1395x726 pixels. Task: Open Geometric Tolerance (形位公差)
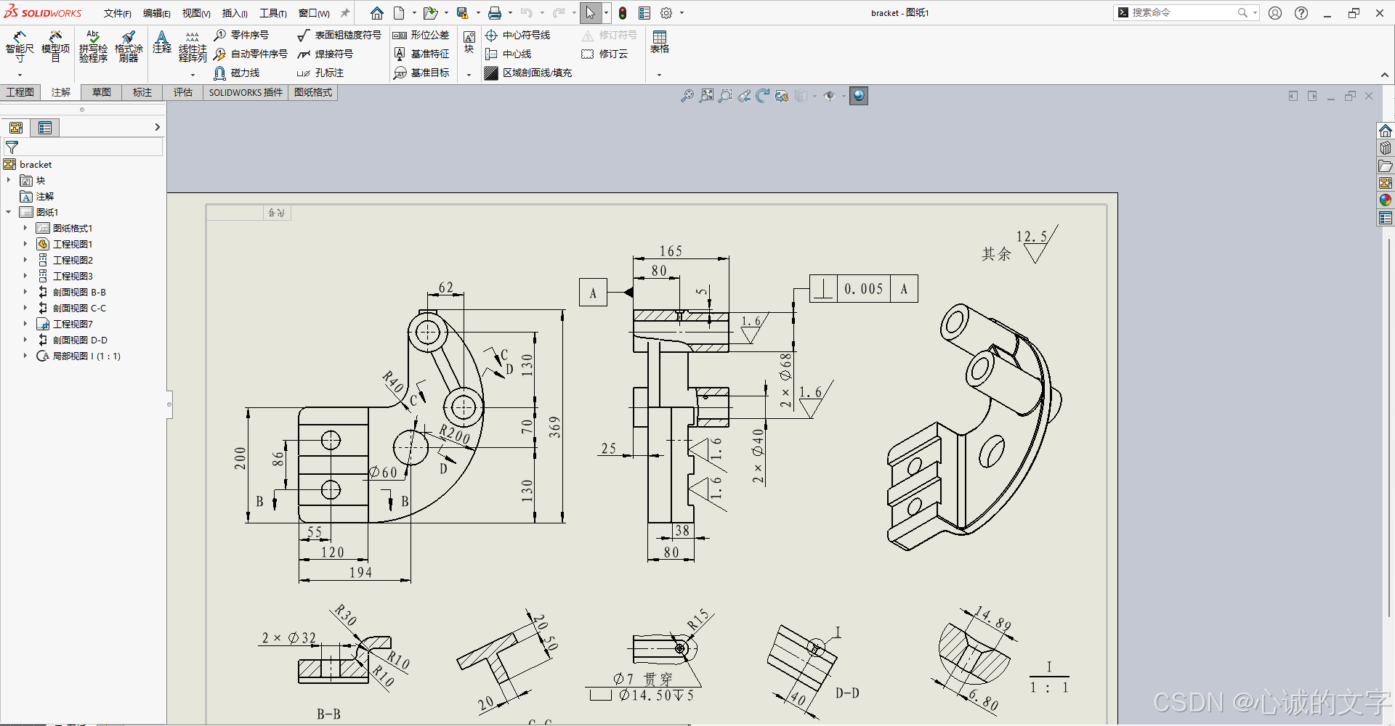tap(421, 35)
